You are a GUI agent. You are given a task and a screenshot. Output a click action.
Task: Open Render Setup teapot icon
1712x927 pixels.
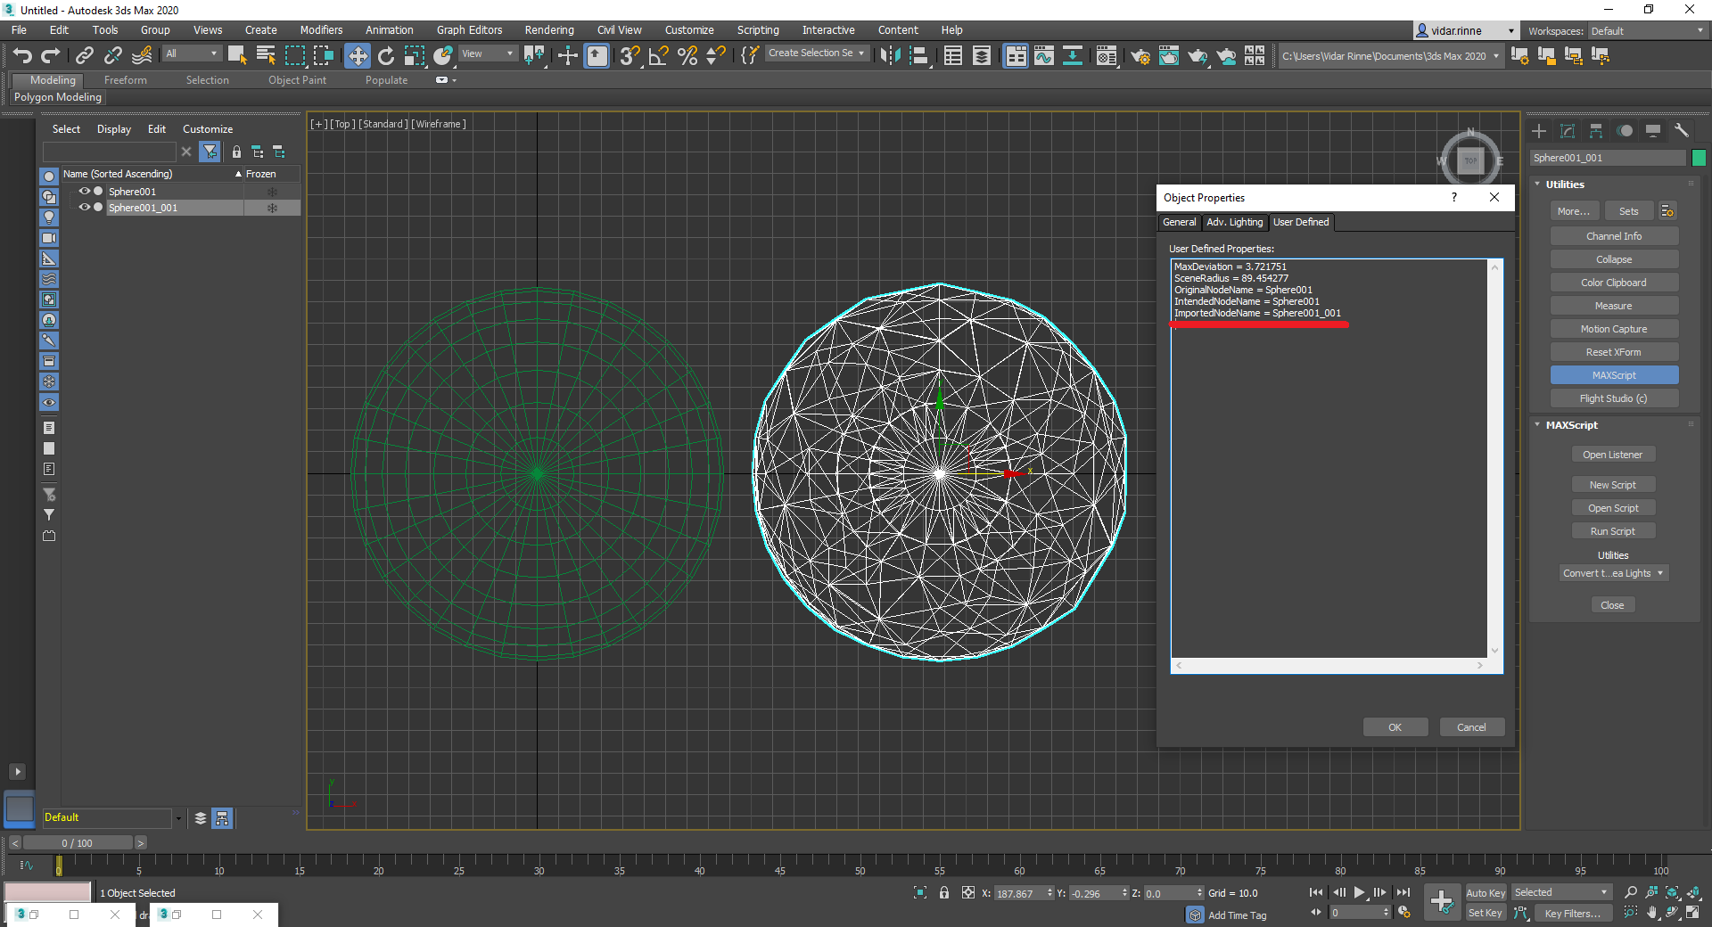(1140, 56)
